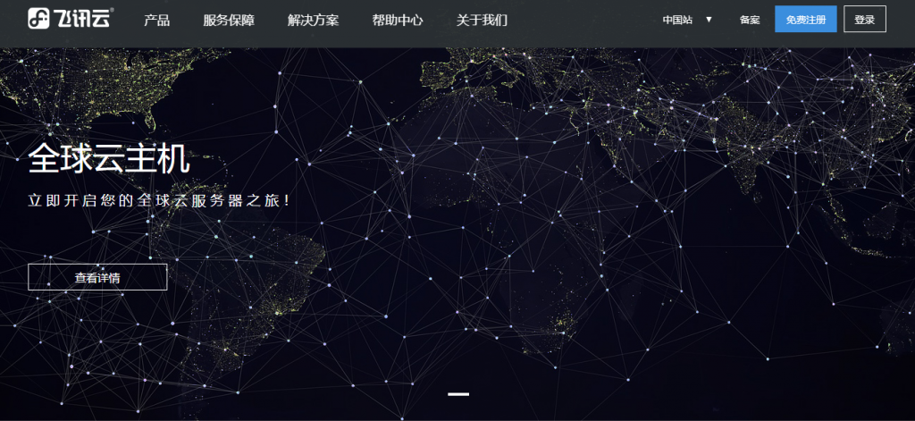The width and height of the screenshot is (915, 421).
Task: Click the 飞讯云 logo icon mark
Action: tap(38, 19)
